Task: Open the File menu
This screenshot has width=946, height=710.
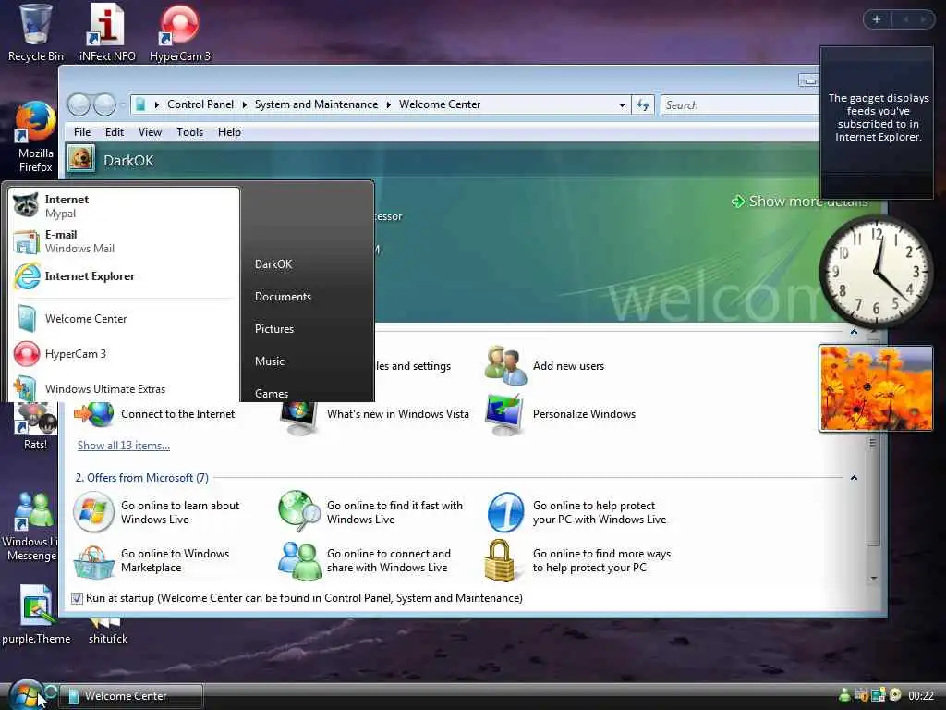Action: point(82,131)
